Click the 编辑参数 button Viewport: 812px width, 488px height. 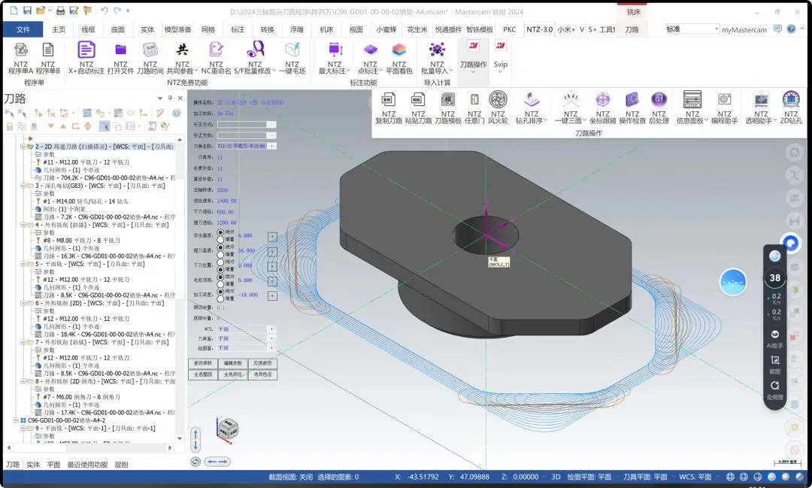click(x=232, y=363)
